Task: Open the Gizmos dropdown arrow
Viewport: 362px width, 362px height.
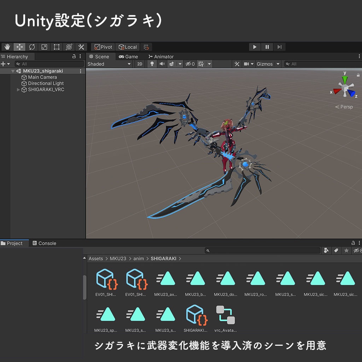Action: point(278,64)
